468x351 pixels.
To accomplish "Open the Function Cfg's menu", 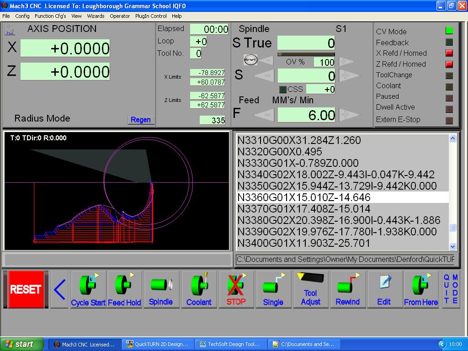I will point(50,16).
